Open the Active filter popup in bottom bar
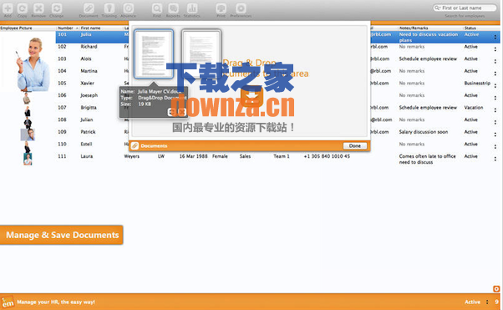503x310 pixels. [487, 302]
